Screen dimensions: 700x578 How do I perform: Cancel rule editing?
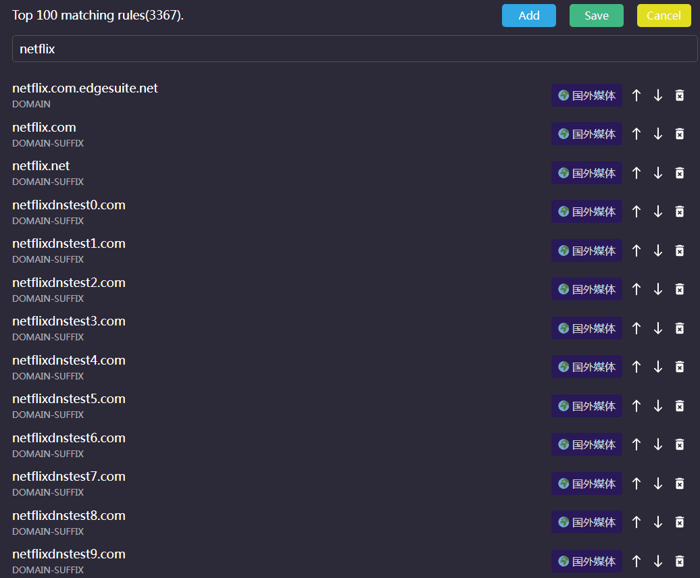point(664,16)
